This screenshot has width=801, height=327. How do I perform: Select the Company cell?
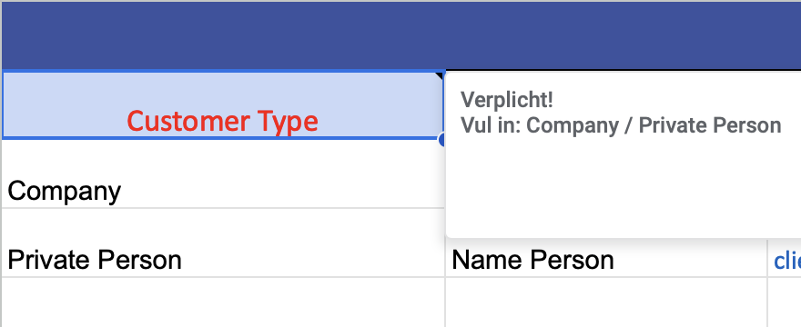pyautogui.click(x=223, y=174)
